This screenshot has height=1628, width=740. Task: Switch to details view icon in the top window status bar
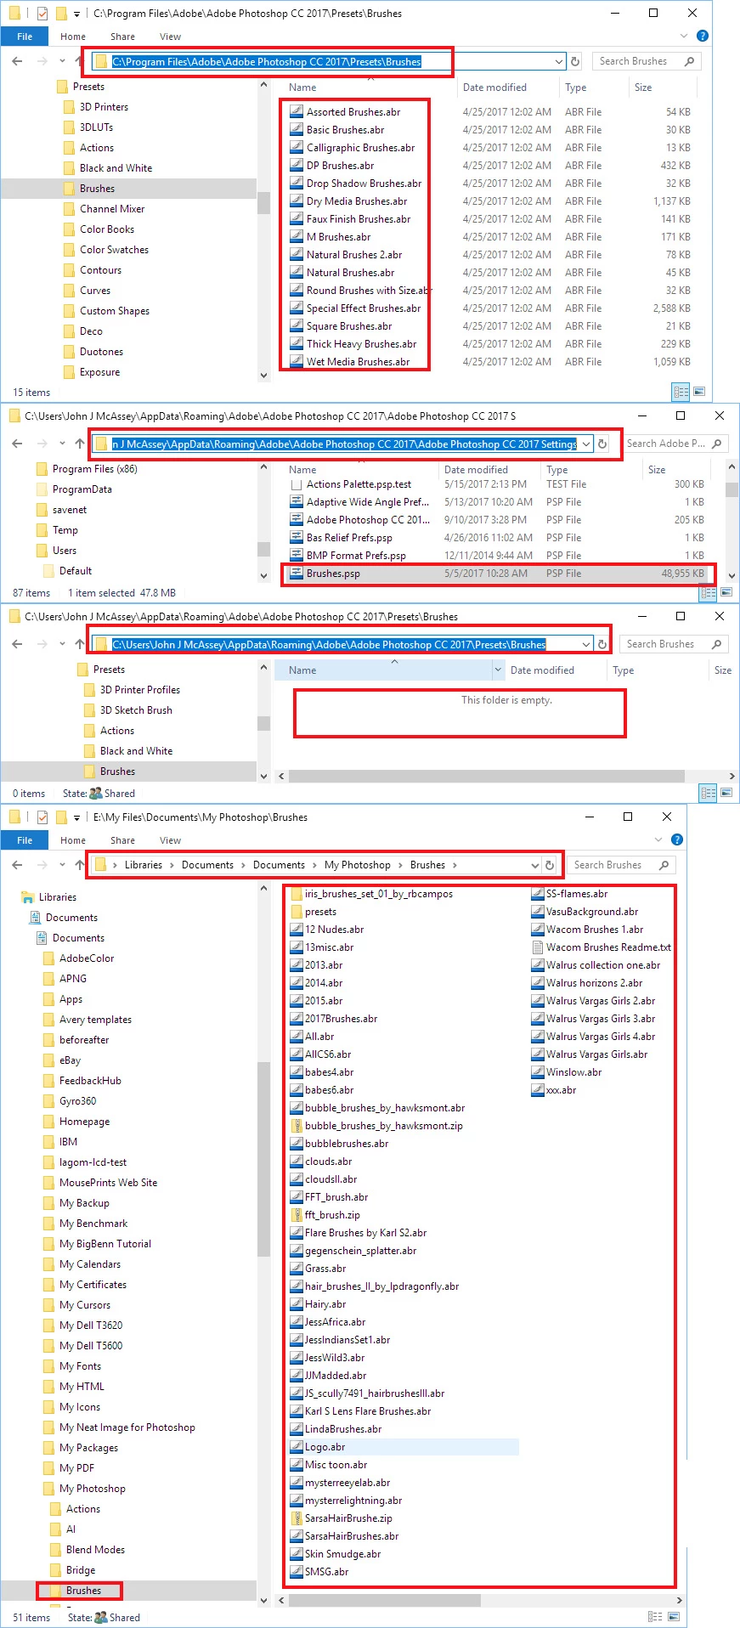681,392
